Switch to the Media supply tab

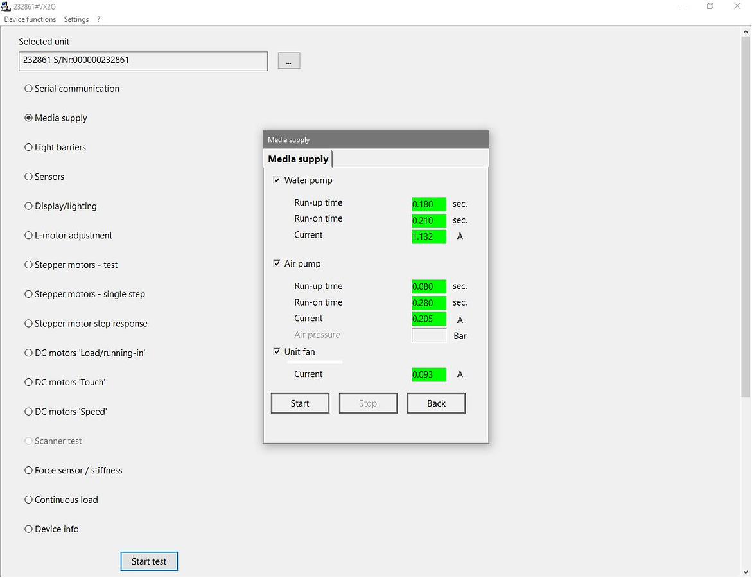(x=298, y=159)
